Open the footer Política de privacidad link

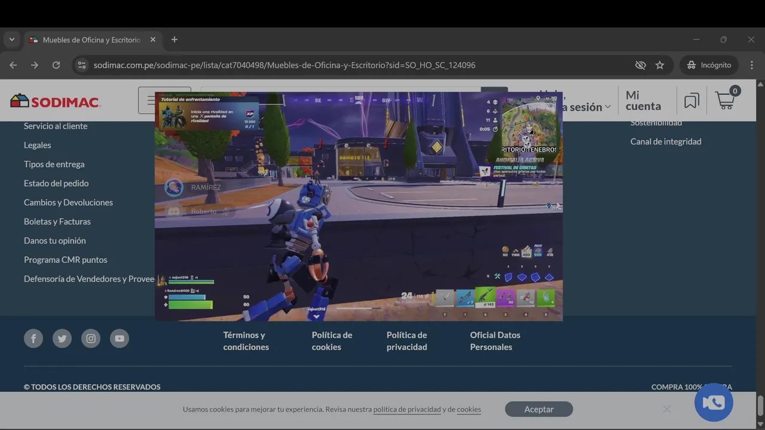(407, 341)
